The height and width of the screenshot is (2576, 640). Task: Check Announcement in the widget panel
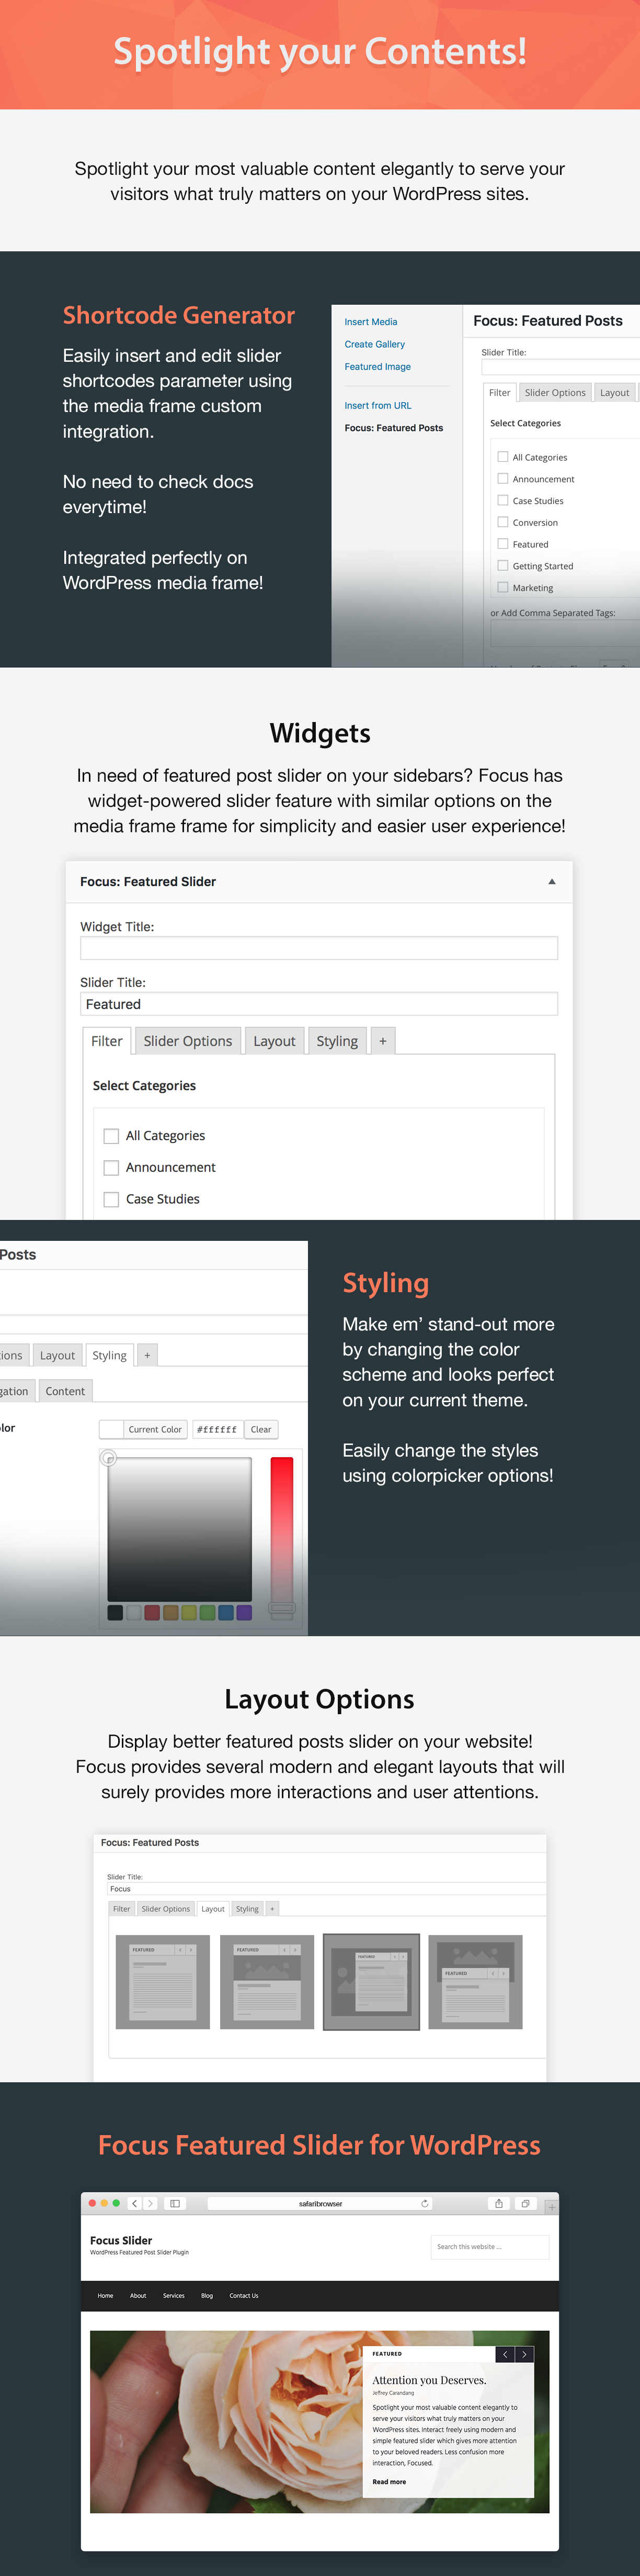[112, 1168]
